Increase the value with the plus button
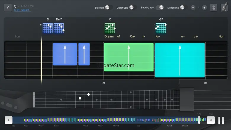The image size is (231, 130). point(204,8)
